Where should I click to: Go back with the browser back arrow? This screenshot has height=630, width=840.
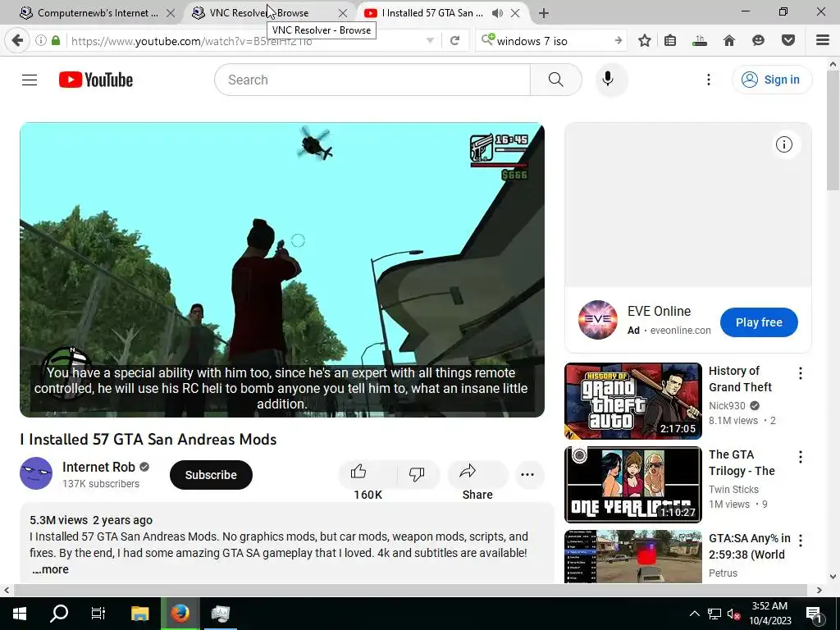click(x=17, y=40)
